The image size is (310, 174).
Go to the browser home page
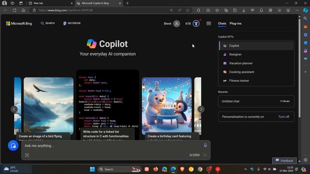coord(23,10)
